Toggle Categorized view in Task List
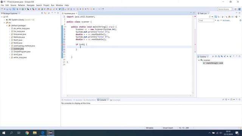 click(216, 17)
